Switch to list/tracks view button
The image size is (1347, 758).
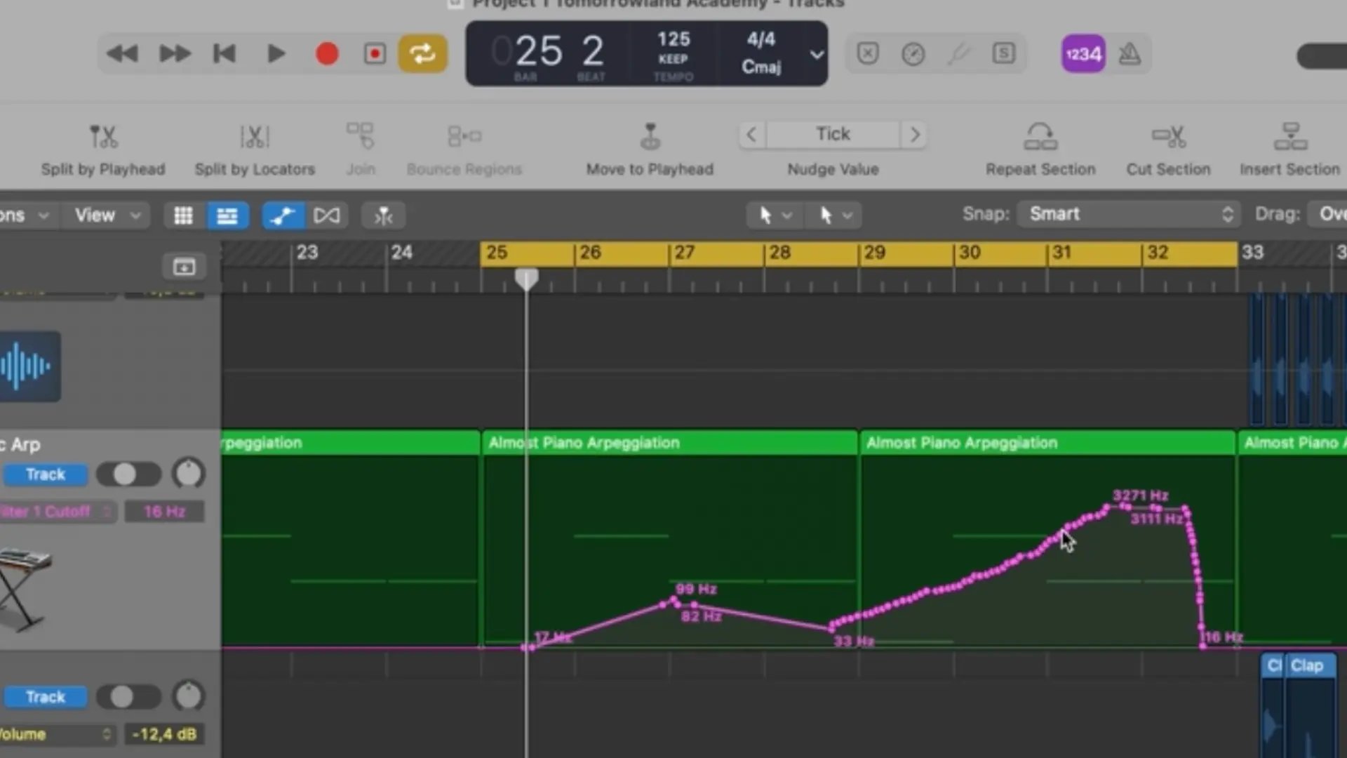tap(227, 215)
